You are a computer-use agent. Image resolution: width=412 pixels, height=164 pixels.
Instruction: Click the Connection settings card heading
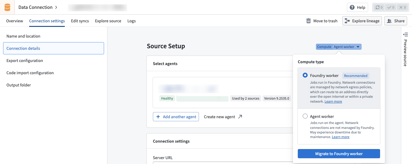171,141
